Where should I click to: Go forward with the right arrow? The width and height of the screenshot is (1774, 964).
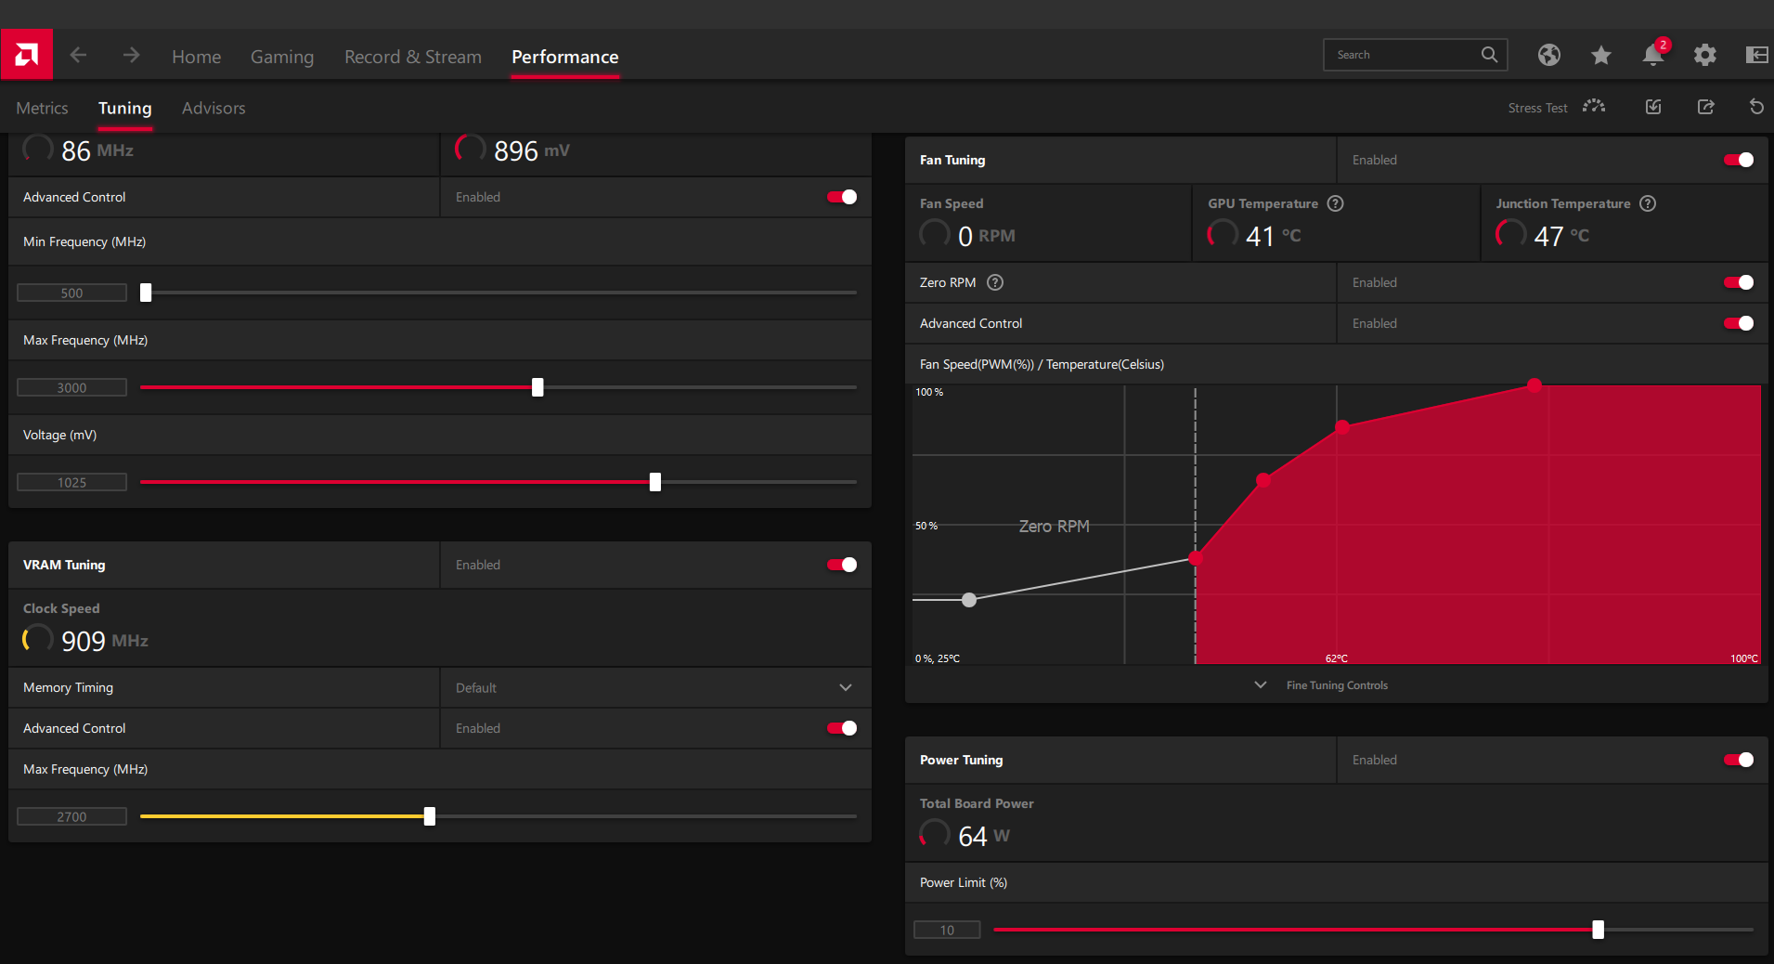131,55
